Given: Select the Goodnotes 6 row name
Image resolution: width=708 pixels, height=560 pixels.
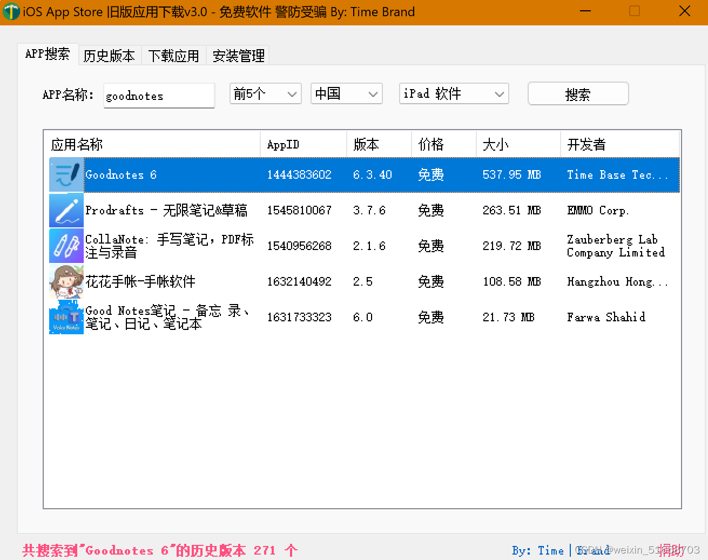Looking at the screenshot, I should pyautogui.click(x=121, y=174).
